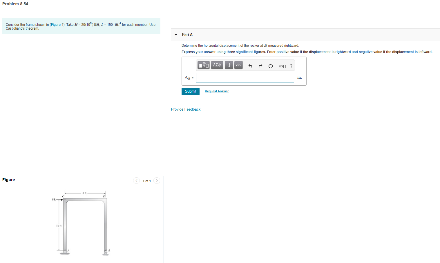The width and height of the screenshot is (440, 263).
Task: Undo the last answer edit
Action: click(250, 66)
